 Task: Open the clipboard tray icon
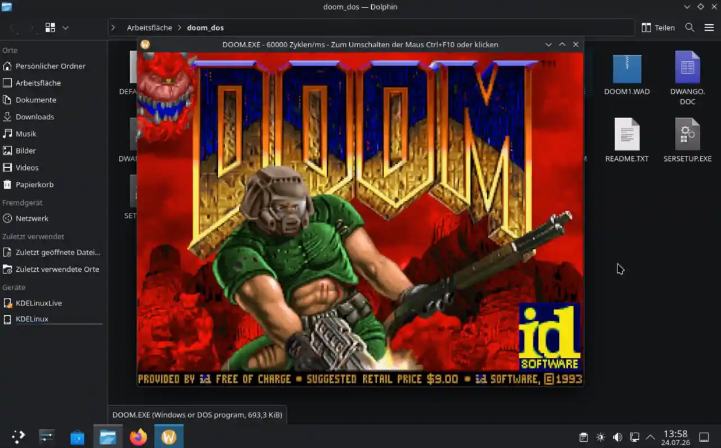click(584, 437)
